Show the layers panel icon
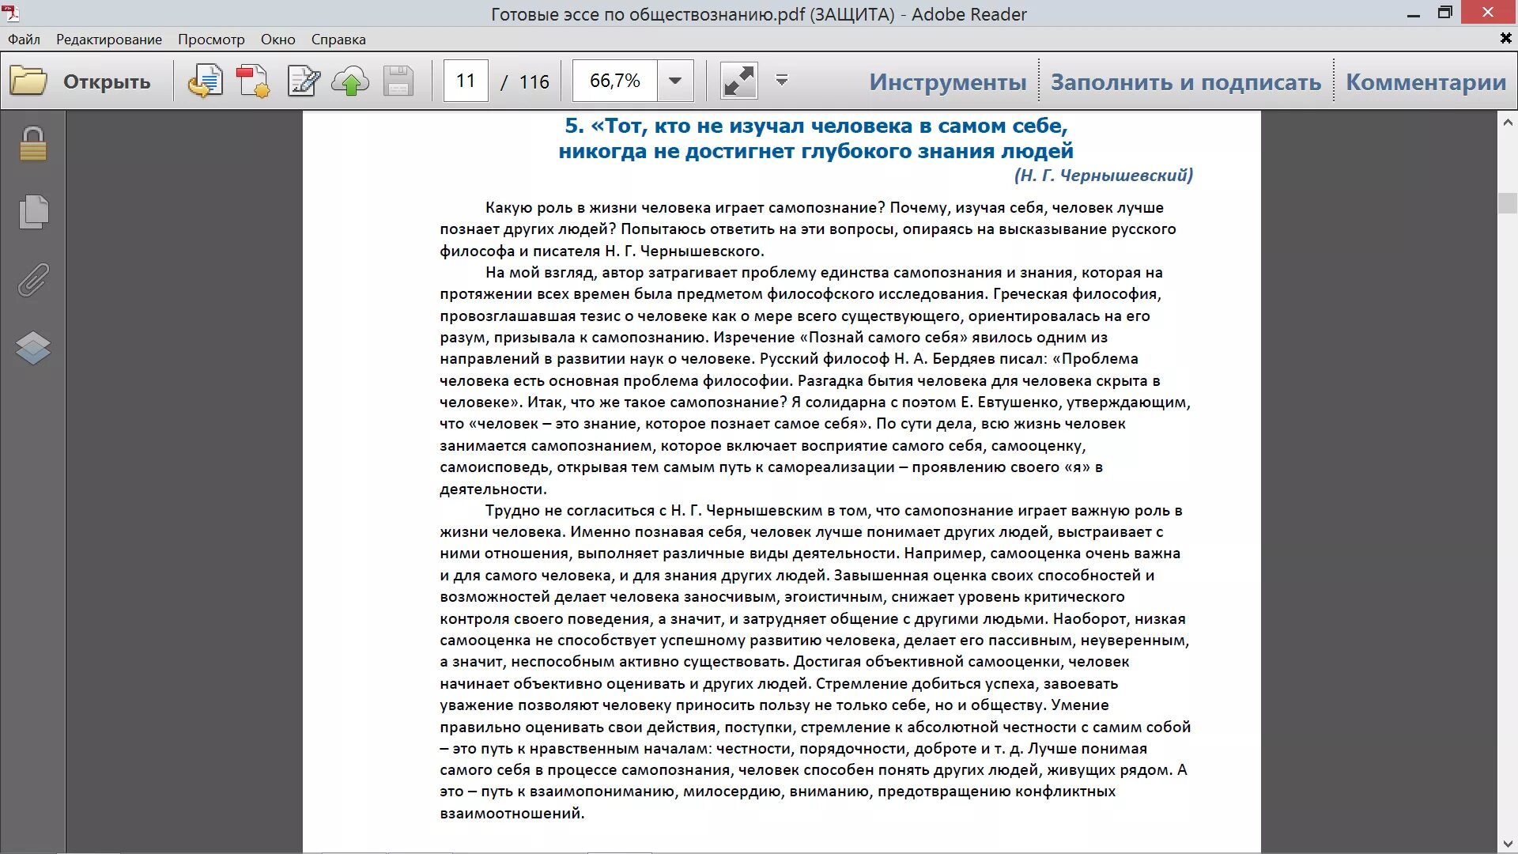The image size is (1518, 854). click(x=33, y=347)
